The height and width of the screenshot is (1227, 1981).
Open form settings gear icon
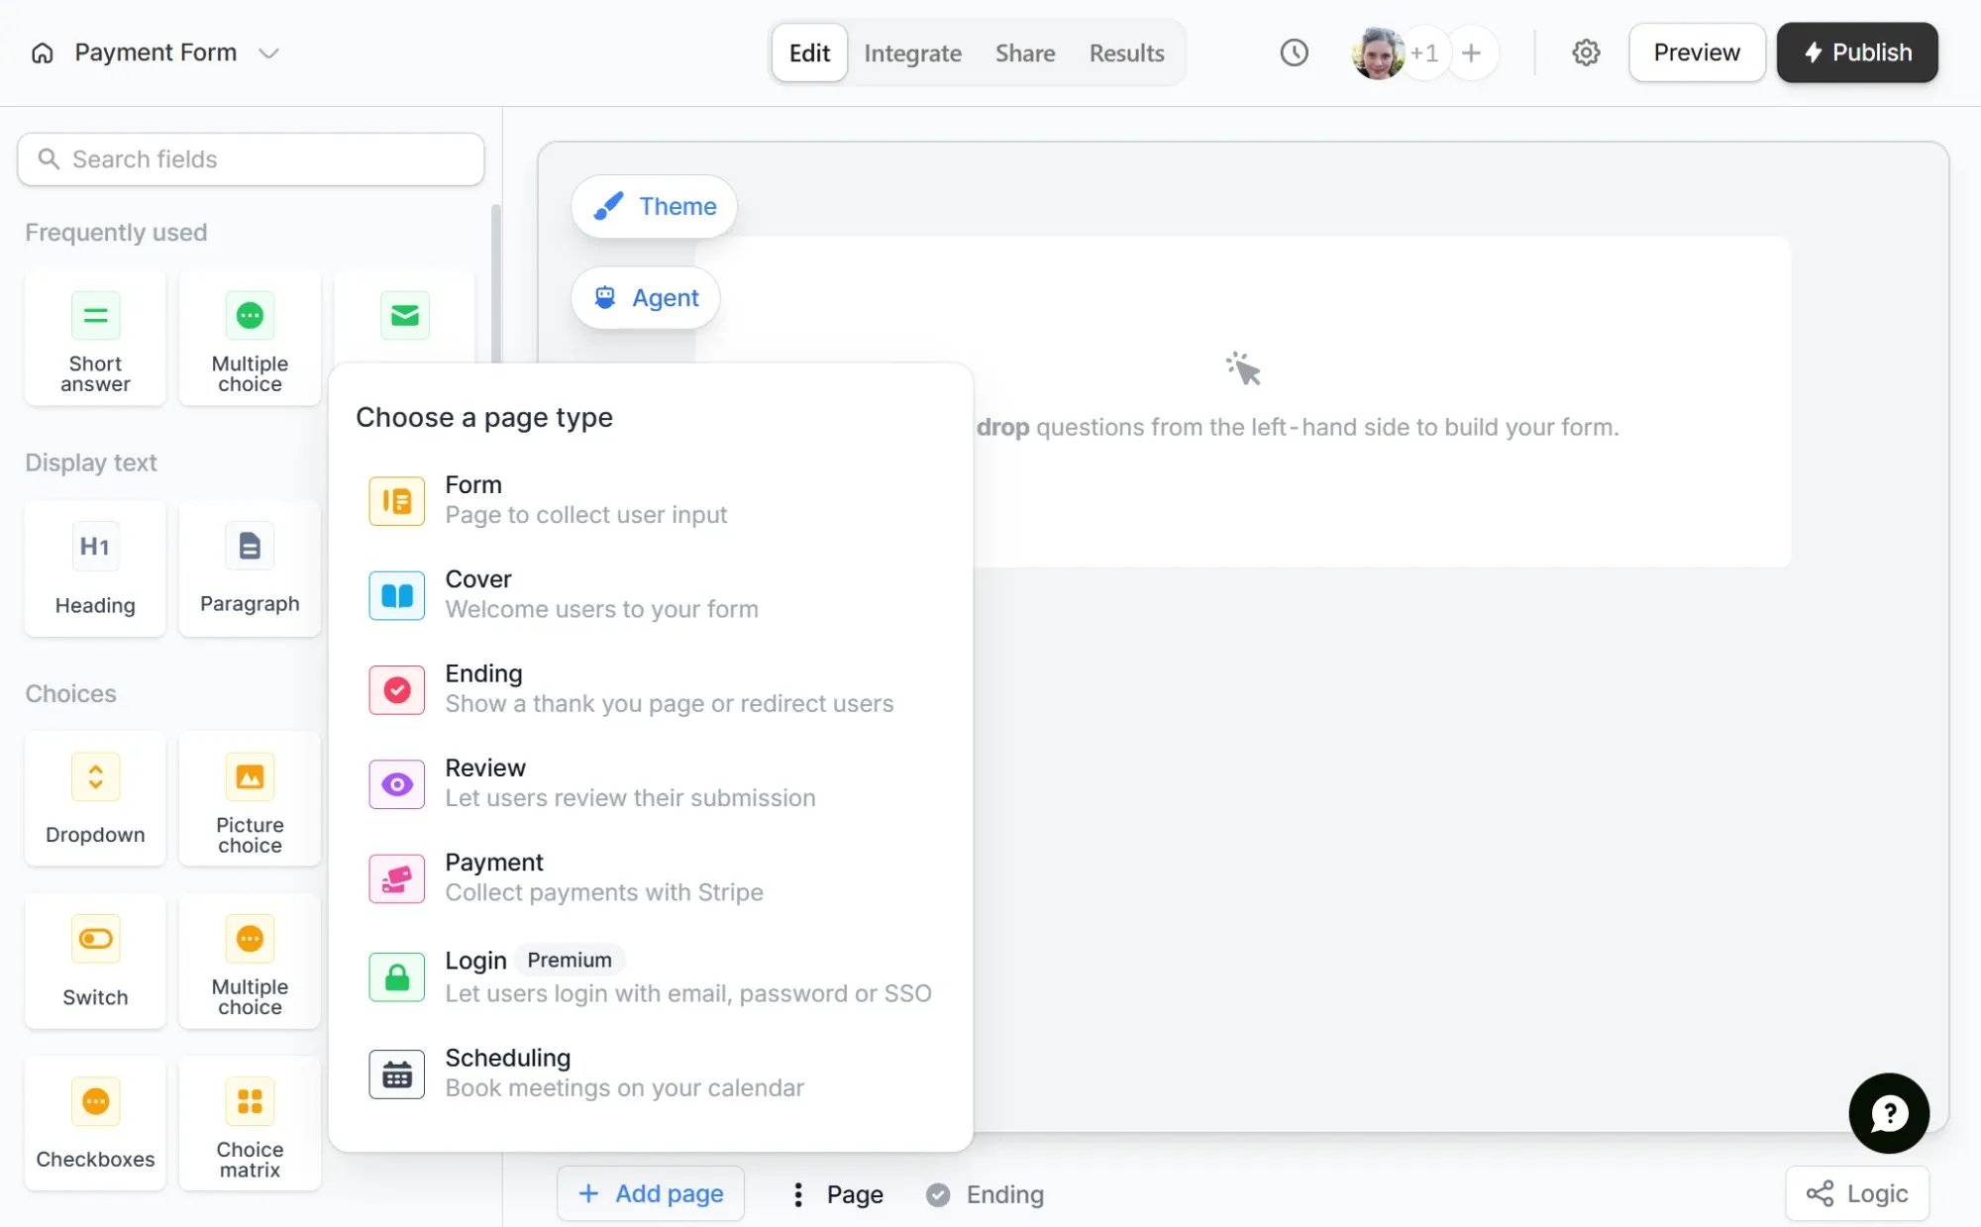point(1586,52)
